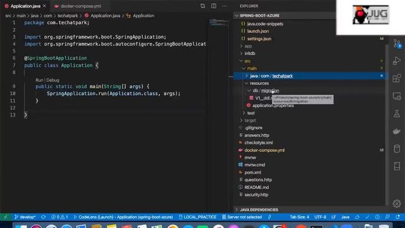Open the Source Control view
The image size is (405, 228).
(x=397, y=44)
